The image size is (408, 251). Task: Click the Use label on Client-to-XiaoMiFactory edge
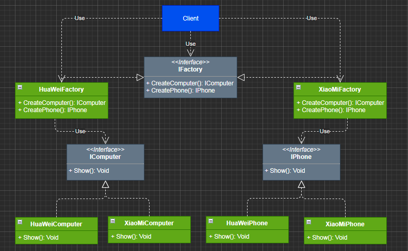click(x=312, y=18)
